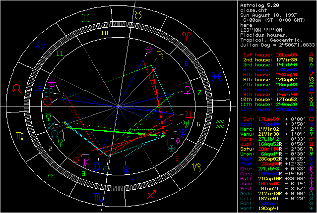Image resolution: width=317 pixels, height=213 pixels.
Task: Click the teal Lilith glyph inside the wheel
Action: pyautogui.click(x=51, y=126)
